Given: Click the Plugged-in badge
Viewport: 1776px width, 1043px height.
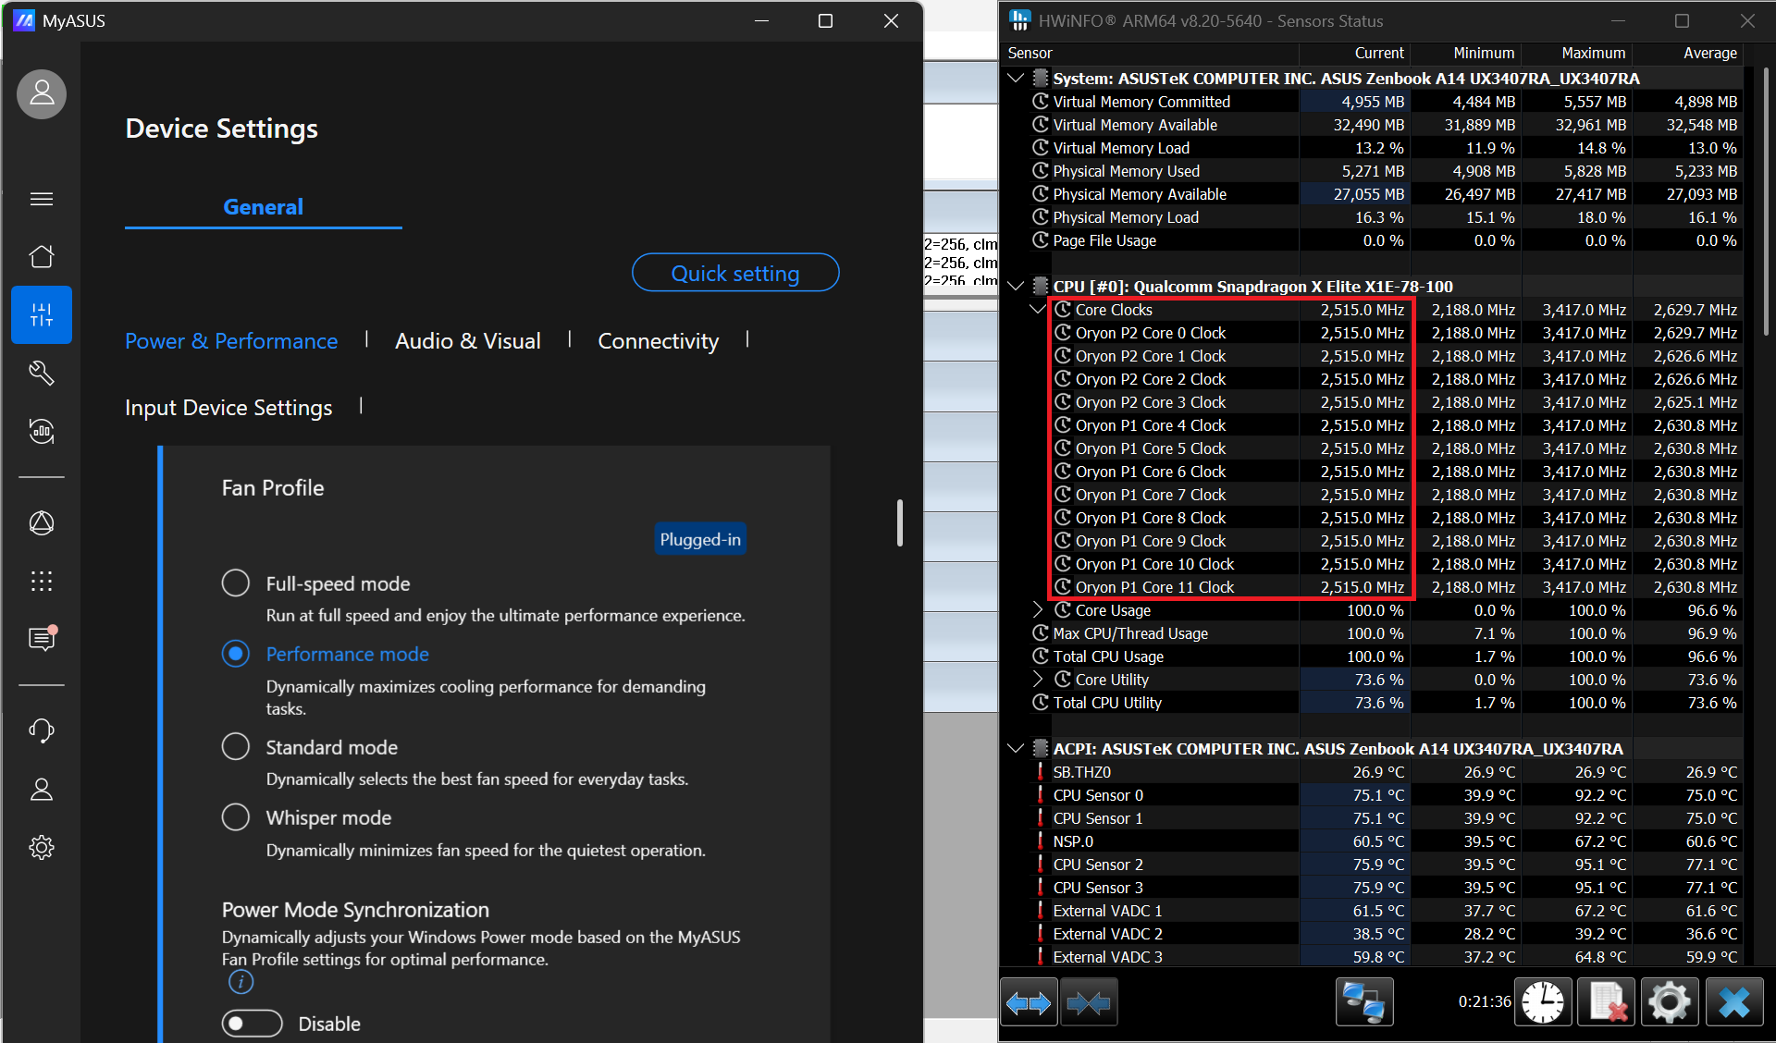Looking at the screenshot, I should click(x=700, y=539).
